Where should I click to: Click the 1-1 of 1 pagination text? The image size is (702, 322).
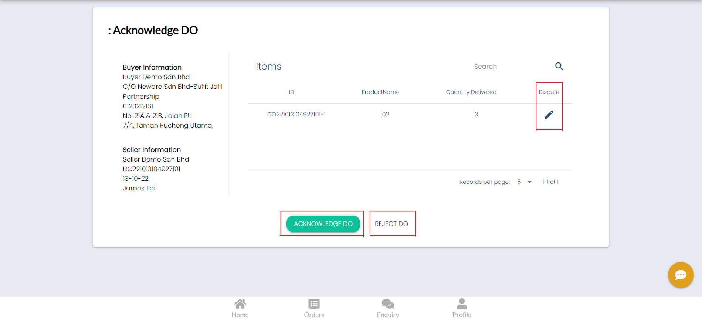tap(550, 182)
